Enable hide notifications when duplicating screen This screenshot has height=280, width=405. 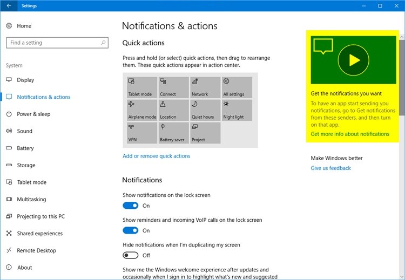[x=131, y=255]
